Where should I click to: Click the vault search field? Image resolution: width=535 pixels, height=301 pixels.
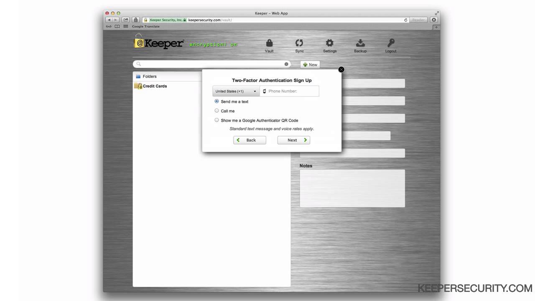(x=211, y=64)
